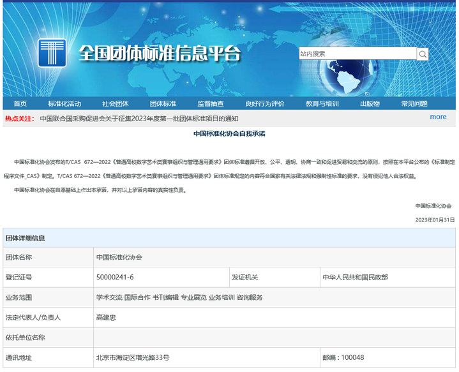Screen dimensions: 459x372
Task: Open the 监督抽查 menu item
Action: [x=211, y=103]
